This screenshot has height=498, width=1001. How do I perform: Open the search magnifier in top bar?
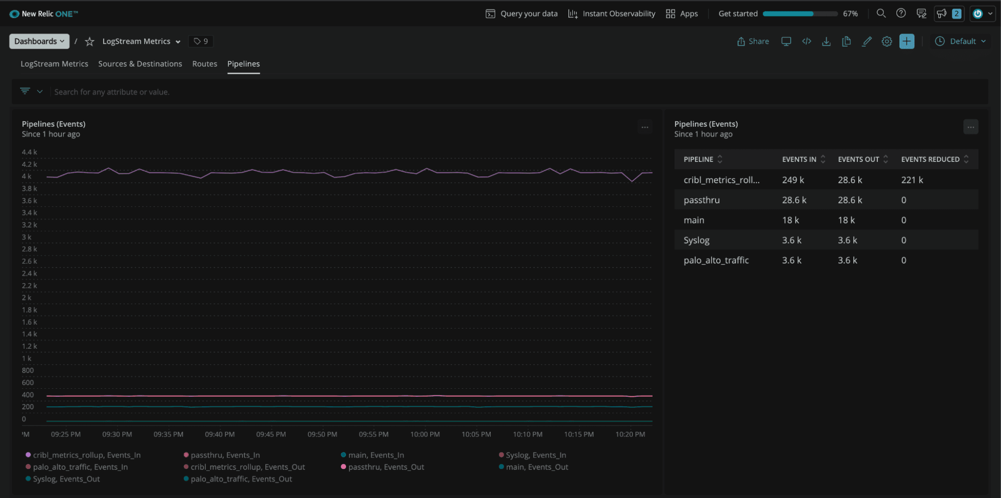click(x=881, y=14)
